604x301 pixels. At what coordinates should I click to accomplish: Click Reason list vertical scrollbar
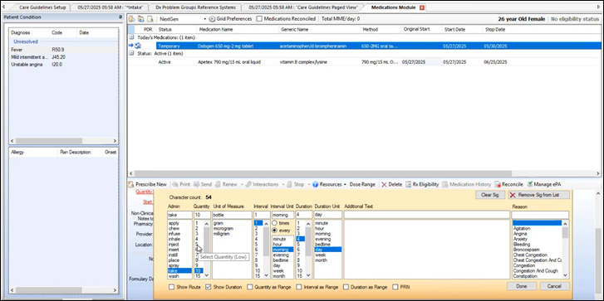click(565, 232)
